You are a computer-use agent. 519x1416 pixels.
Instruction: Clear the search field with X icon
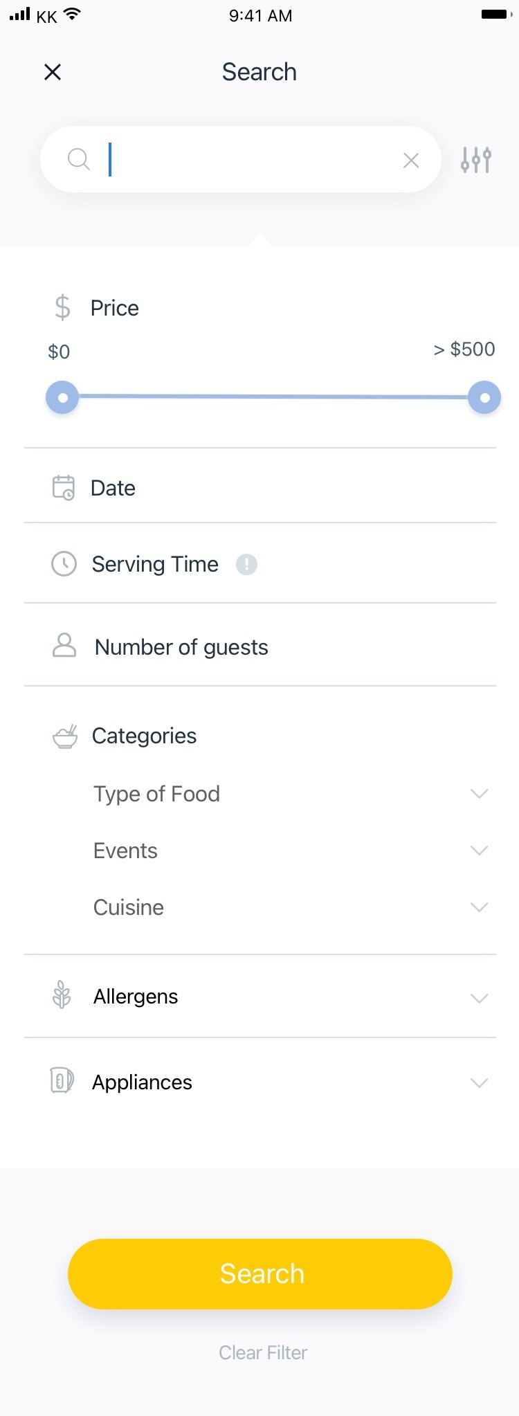[411, 161]
